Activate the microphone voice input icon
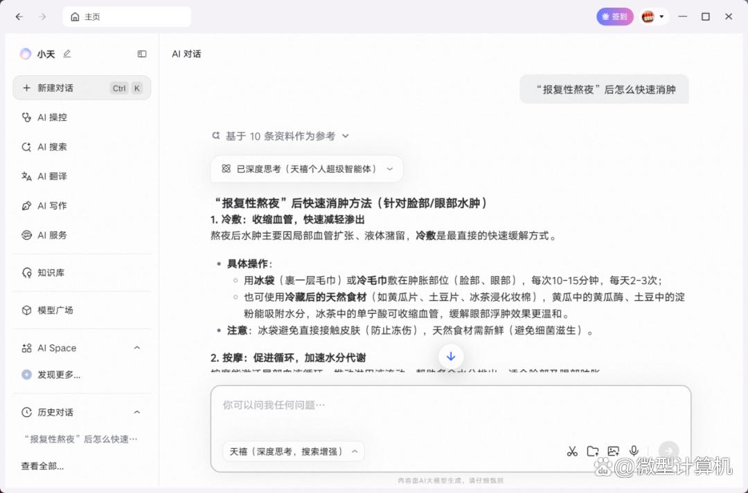The image size is (748, 493). point(633,452)
